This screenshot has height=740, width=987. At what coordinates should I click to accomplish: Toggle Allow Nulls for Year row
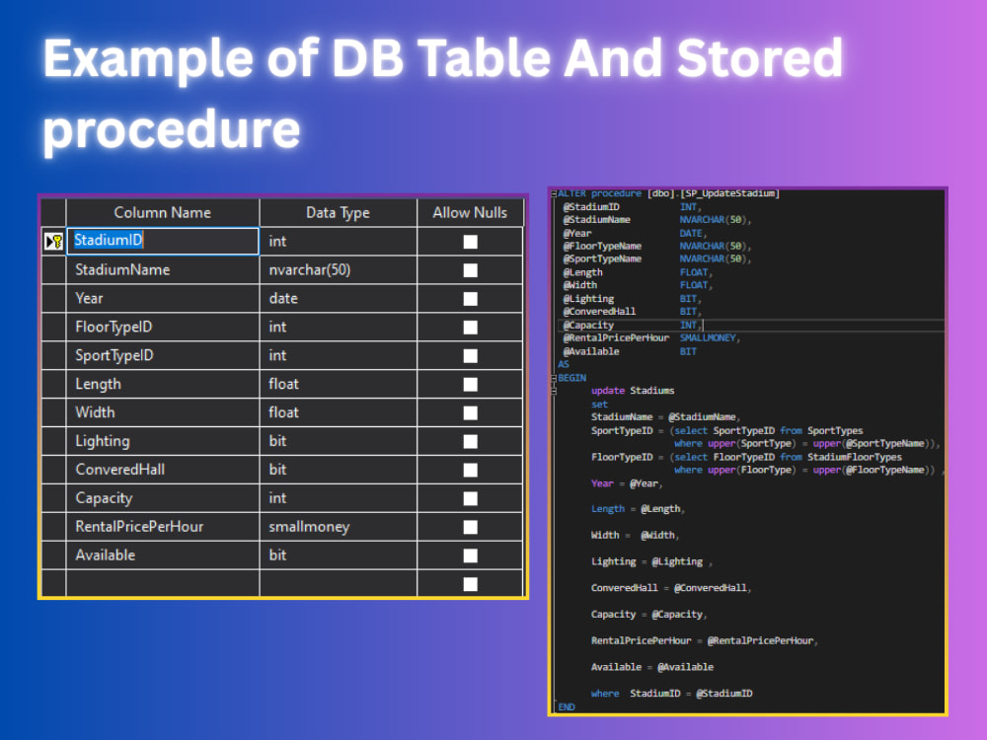pos(470,299)
